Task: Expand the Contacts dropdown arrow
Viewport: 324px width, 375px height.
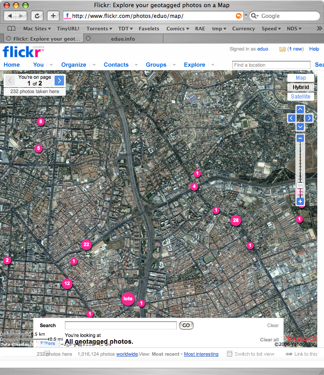Action: (136, 65)
